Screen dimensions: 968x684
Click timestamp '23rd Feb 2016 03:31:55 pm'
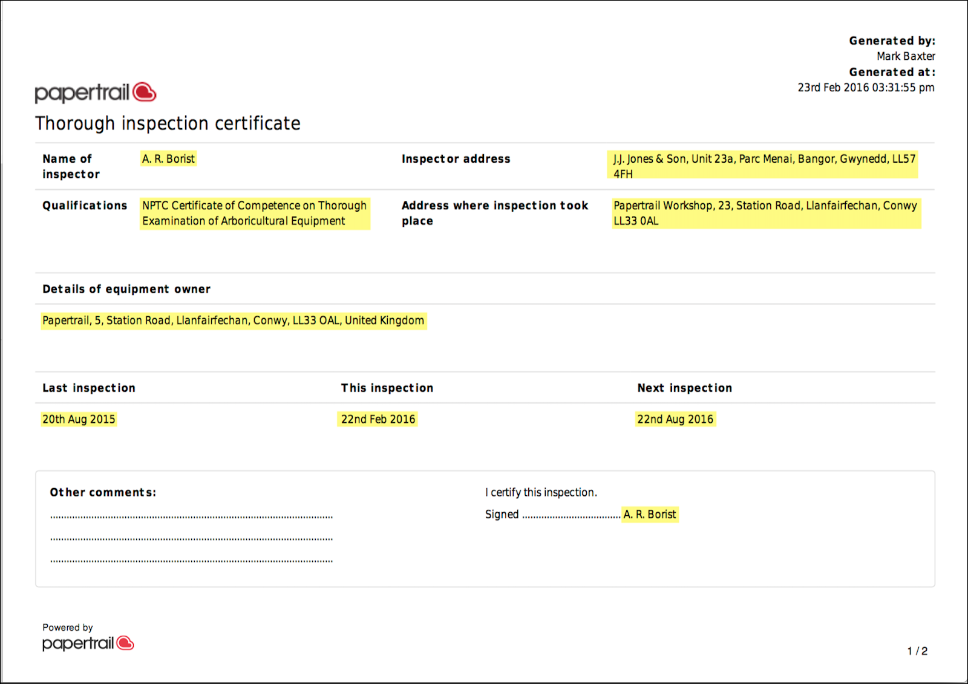click(866, 88)
